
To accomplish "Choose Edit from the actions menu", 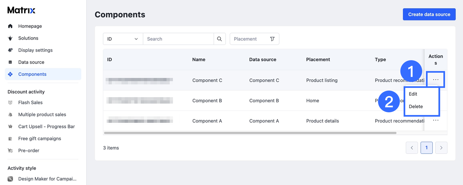I will coord(413,94).
